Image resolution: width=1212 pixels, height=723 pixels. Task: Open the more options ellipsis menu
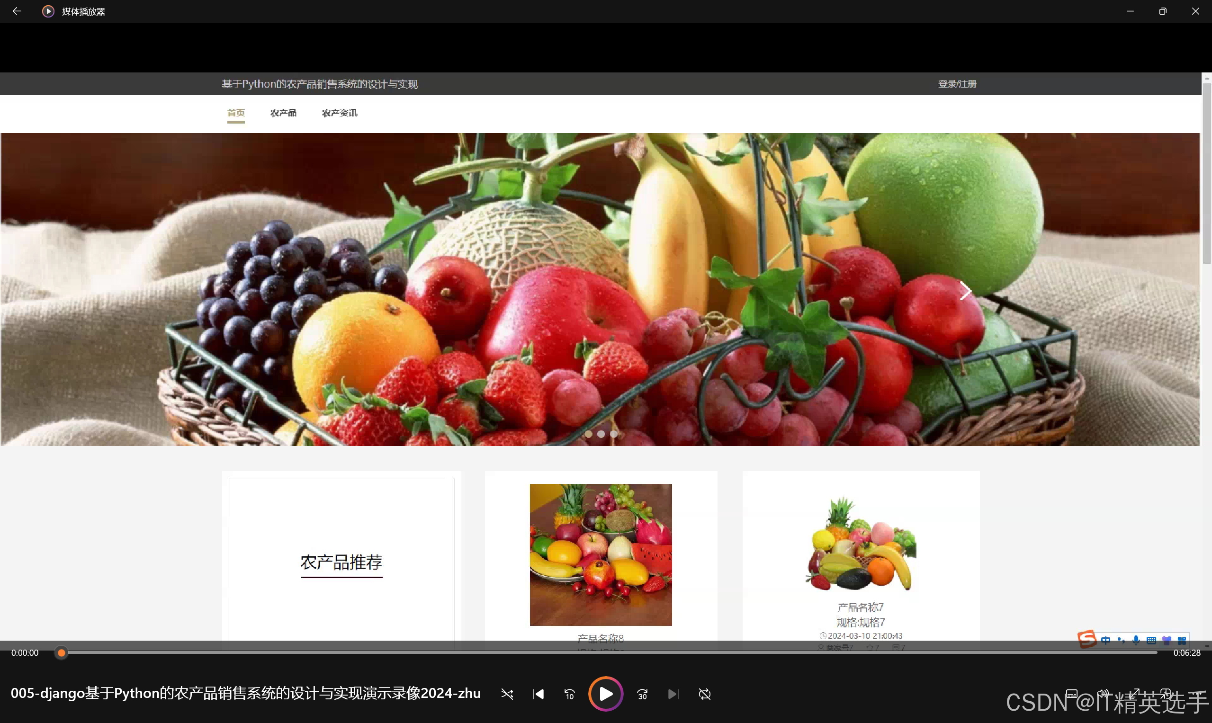1196,693
